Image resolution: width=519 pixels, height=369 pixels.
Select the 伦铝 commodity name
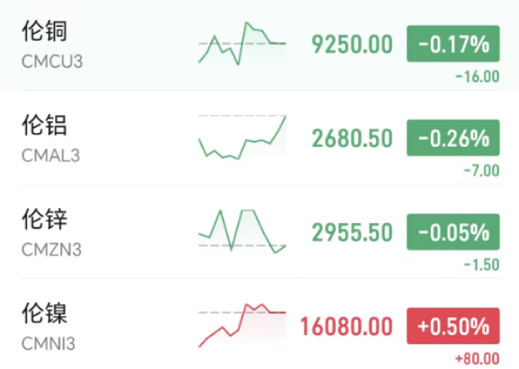tap(44, 126)
